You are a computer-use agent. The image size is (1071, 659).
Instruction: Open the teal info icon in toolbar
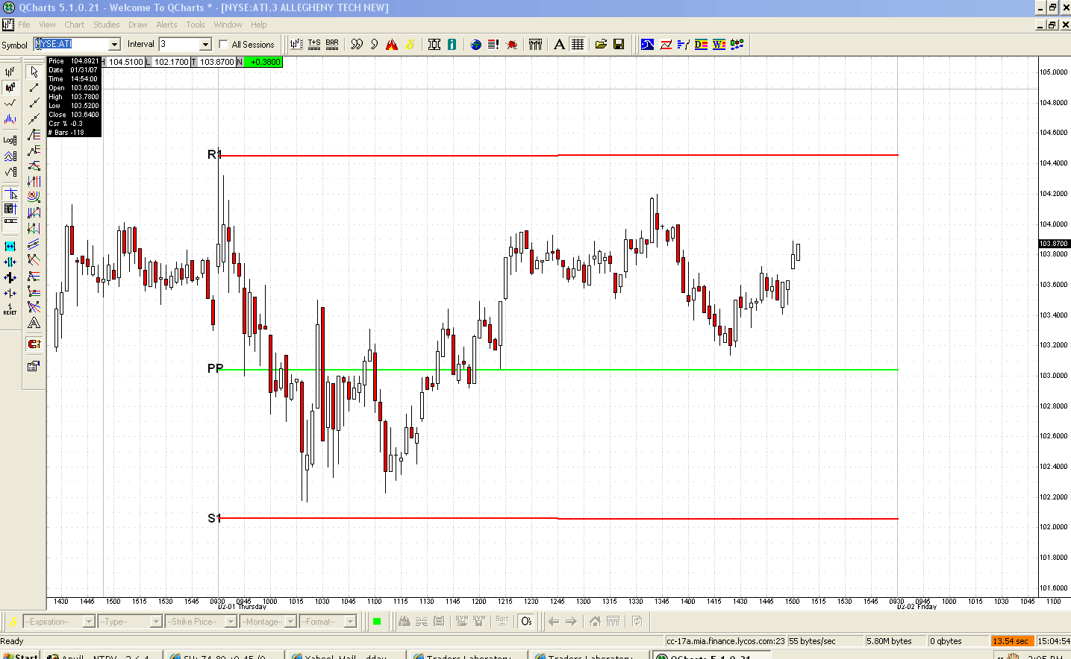(x=452, y=45)
